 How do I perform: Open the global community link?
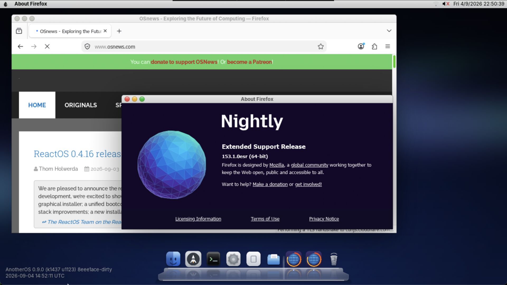[x=309, y=165]
